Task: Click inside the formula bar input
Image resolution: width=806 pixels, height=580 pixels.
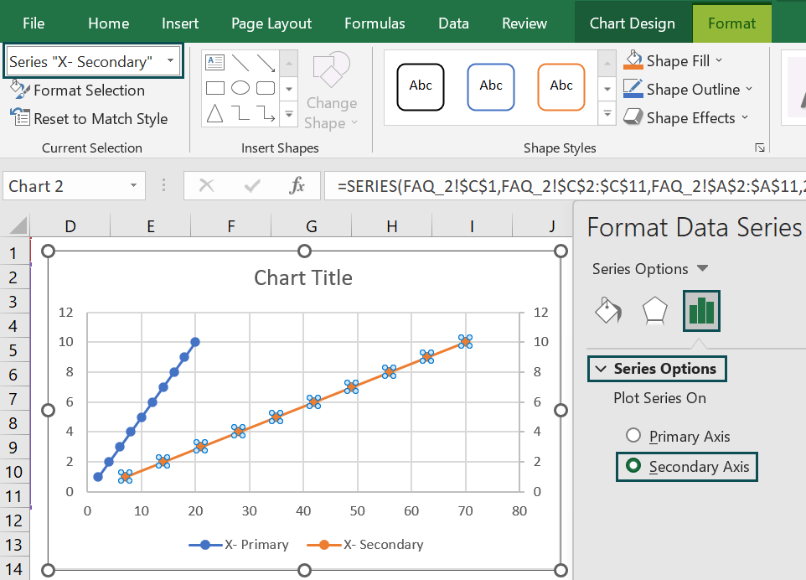Action: (x=566, y=185)
